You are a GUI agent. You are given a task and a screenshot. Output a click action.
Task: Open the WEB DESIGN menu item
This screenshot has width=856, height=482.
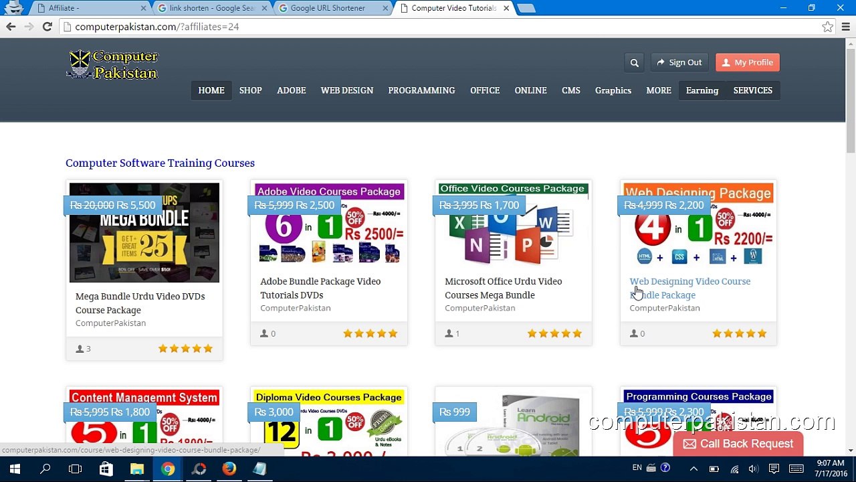coord(347,90)
